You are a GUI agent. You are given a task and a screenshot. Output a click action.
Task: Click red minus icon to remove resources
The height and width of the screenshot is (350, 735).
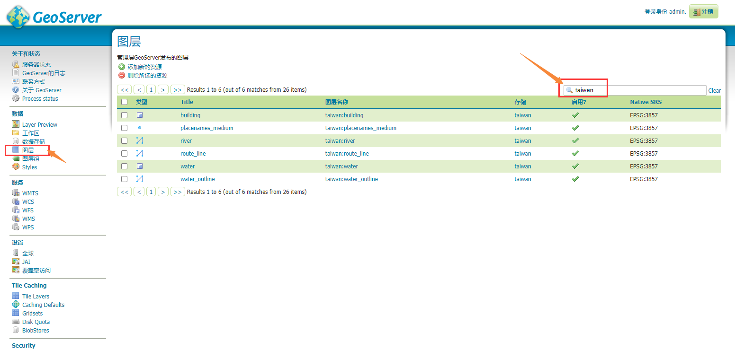tap(122, 75)
